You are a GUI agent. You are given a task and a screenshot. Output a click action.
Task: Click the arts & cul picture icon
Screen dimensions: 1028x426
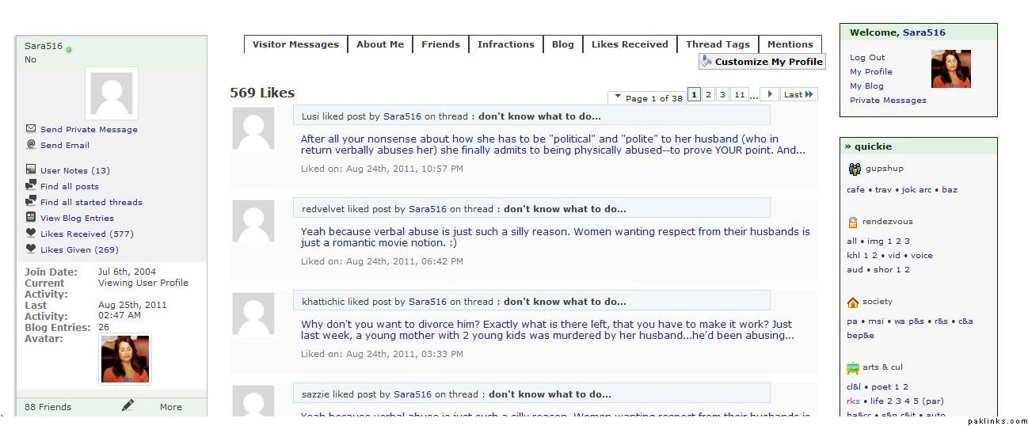coord(853,367)
